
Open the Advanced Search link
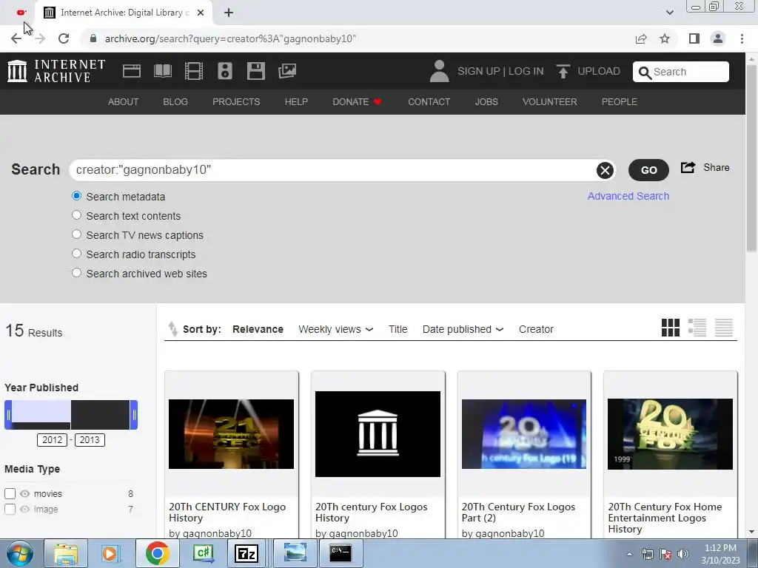(628, 196)
